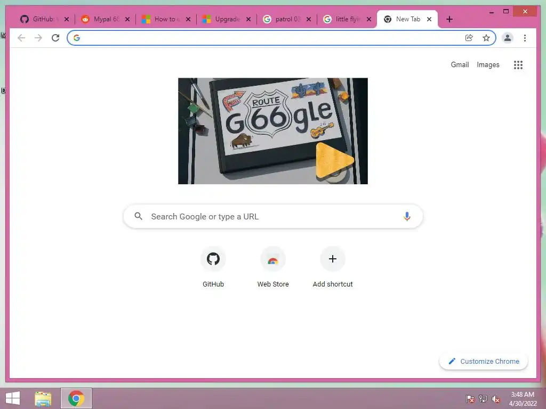The image size is (546, 409).
Task: Open the Chrome profile avatar
Action: [x=508, y=38]
